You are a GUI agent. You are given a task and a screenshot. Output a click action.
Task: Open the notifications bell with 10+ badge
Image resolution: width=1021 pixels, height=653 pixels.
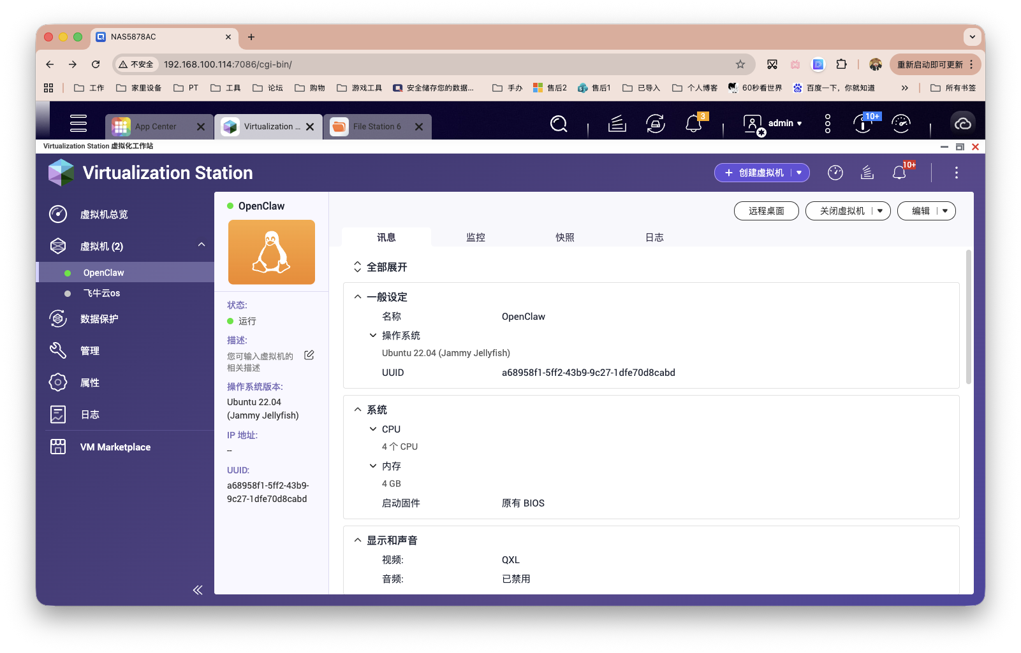[x=900, y=172]
